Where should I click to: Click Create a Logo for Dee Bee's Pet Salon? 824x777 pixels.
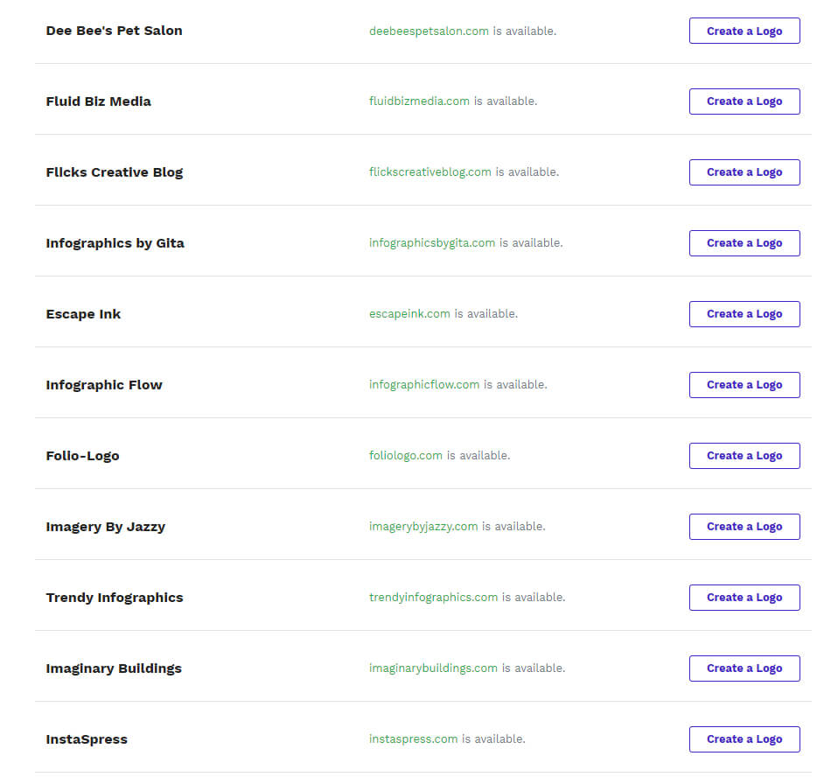pos(744,31)
